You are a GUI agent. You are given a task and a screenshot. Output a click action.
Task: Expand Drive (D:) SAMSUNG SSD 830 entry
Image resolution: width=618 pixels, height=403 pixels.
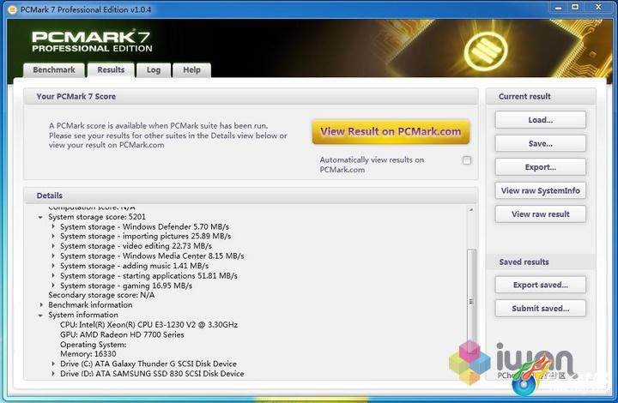point(53,374)
